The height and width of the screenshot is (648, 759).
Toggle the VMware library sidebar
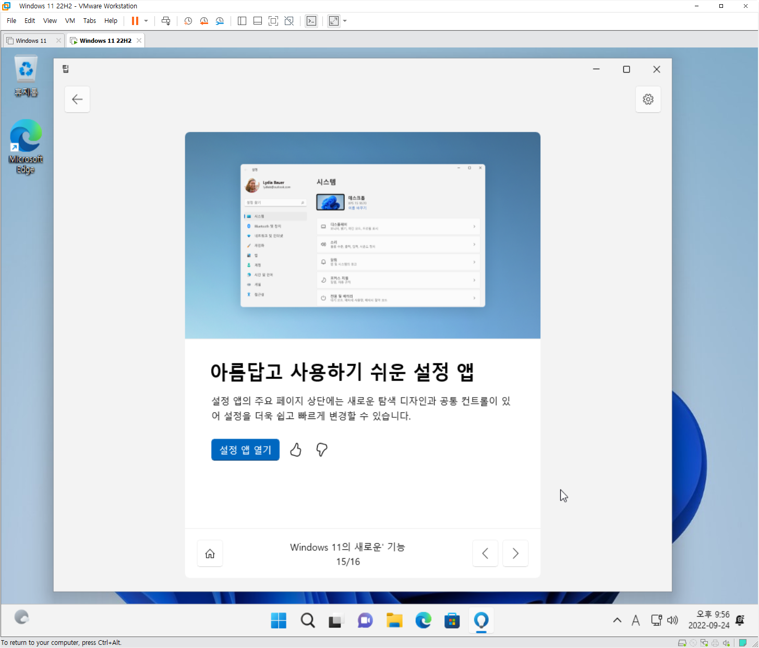pos(242,21)
